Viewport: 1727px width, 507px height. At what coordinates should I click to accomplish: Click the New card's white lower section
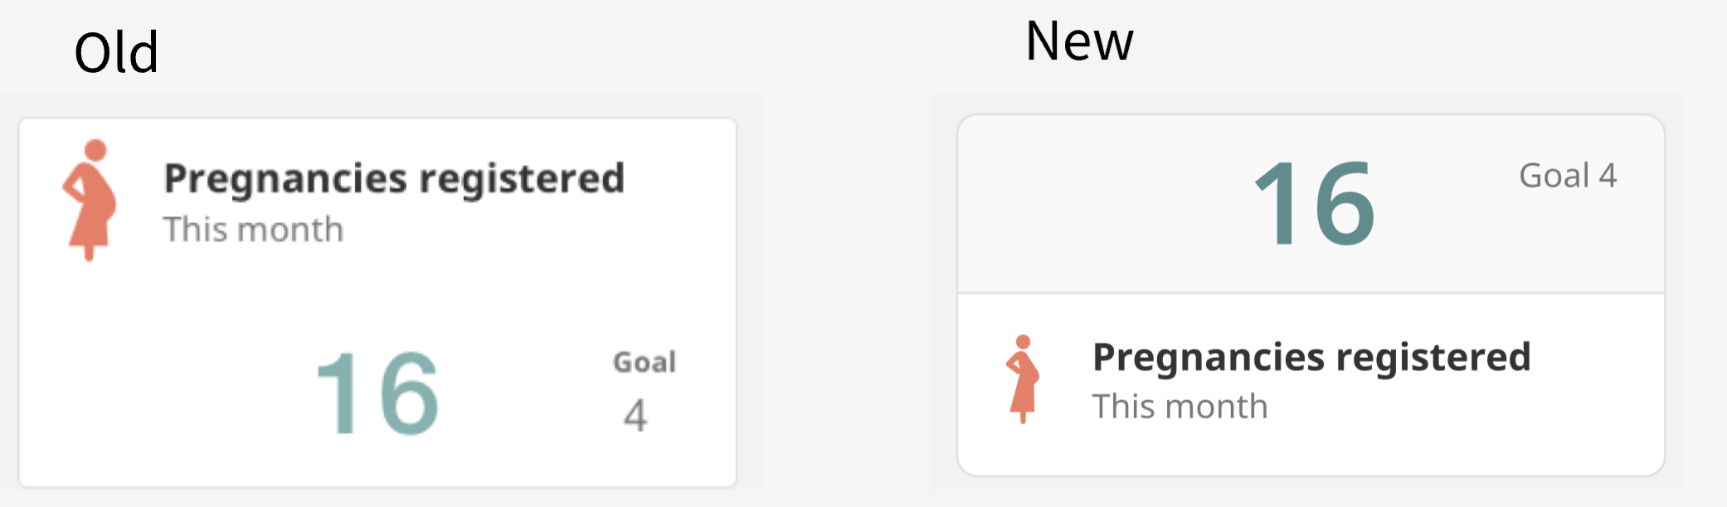(1311, 384)
